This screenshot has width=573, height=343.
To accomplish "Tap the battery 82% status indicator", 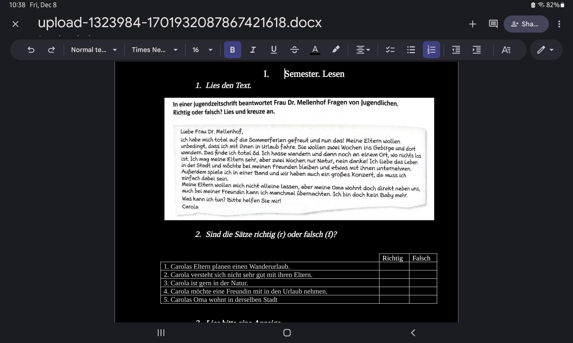I will [x=555, y=5].
